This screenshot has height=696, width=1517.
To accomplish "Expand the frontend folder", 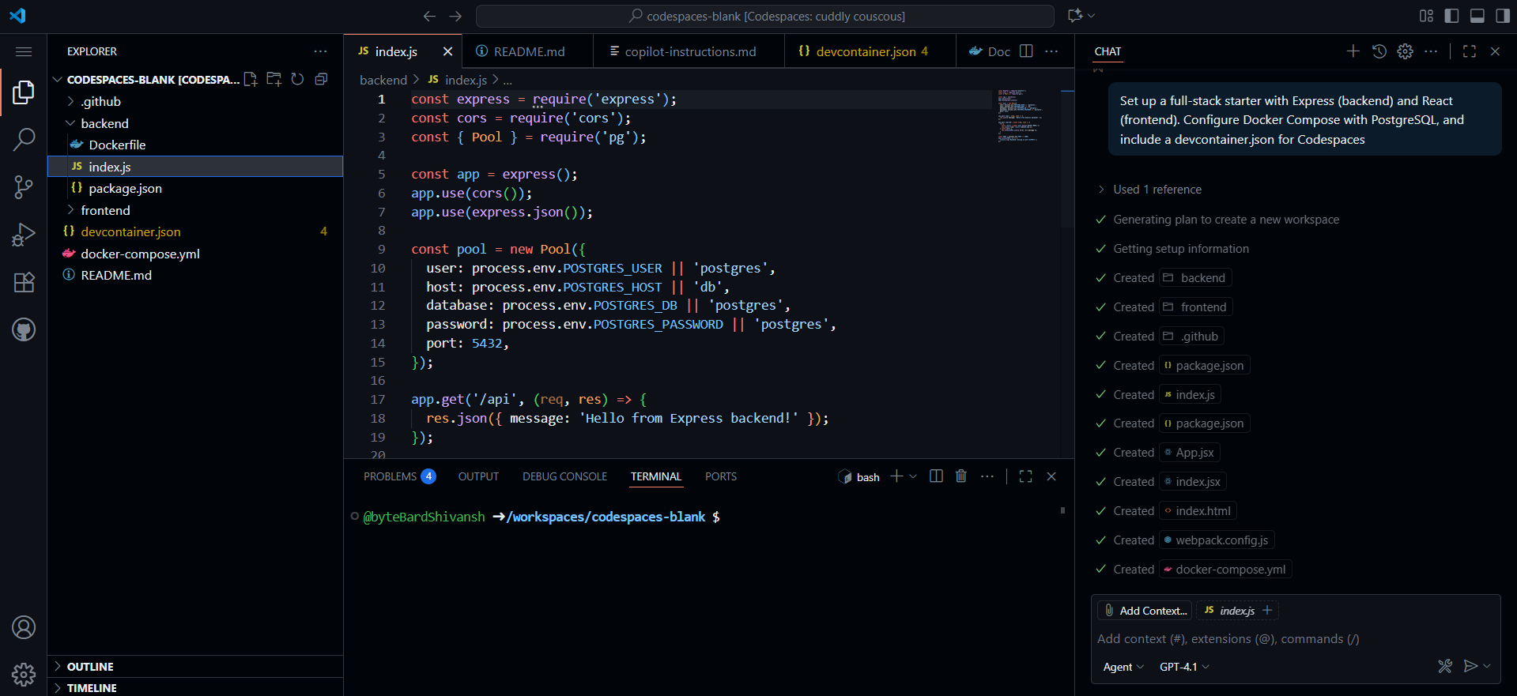I will coord(105,210).
